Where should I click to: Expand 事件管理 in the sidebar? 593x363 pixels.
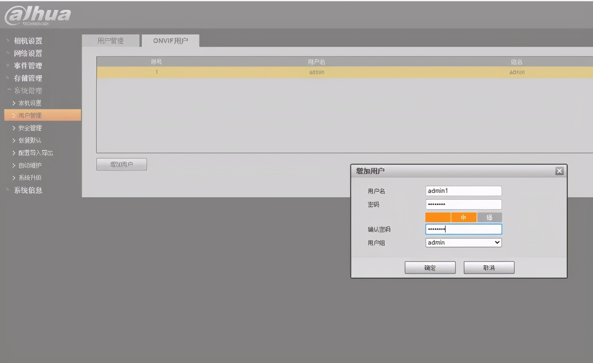[28, 65]
